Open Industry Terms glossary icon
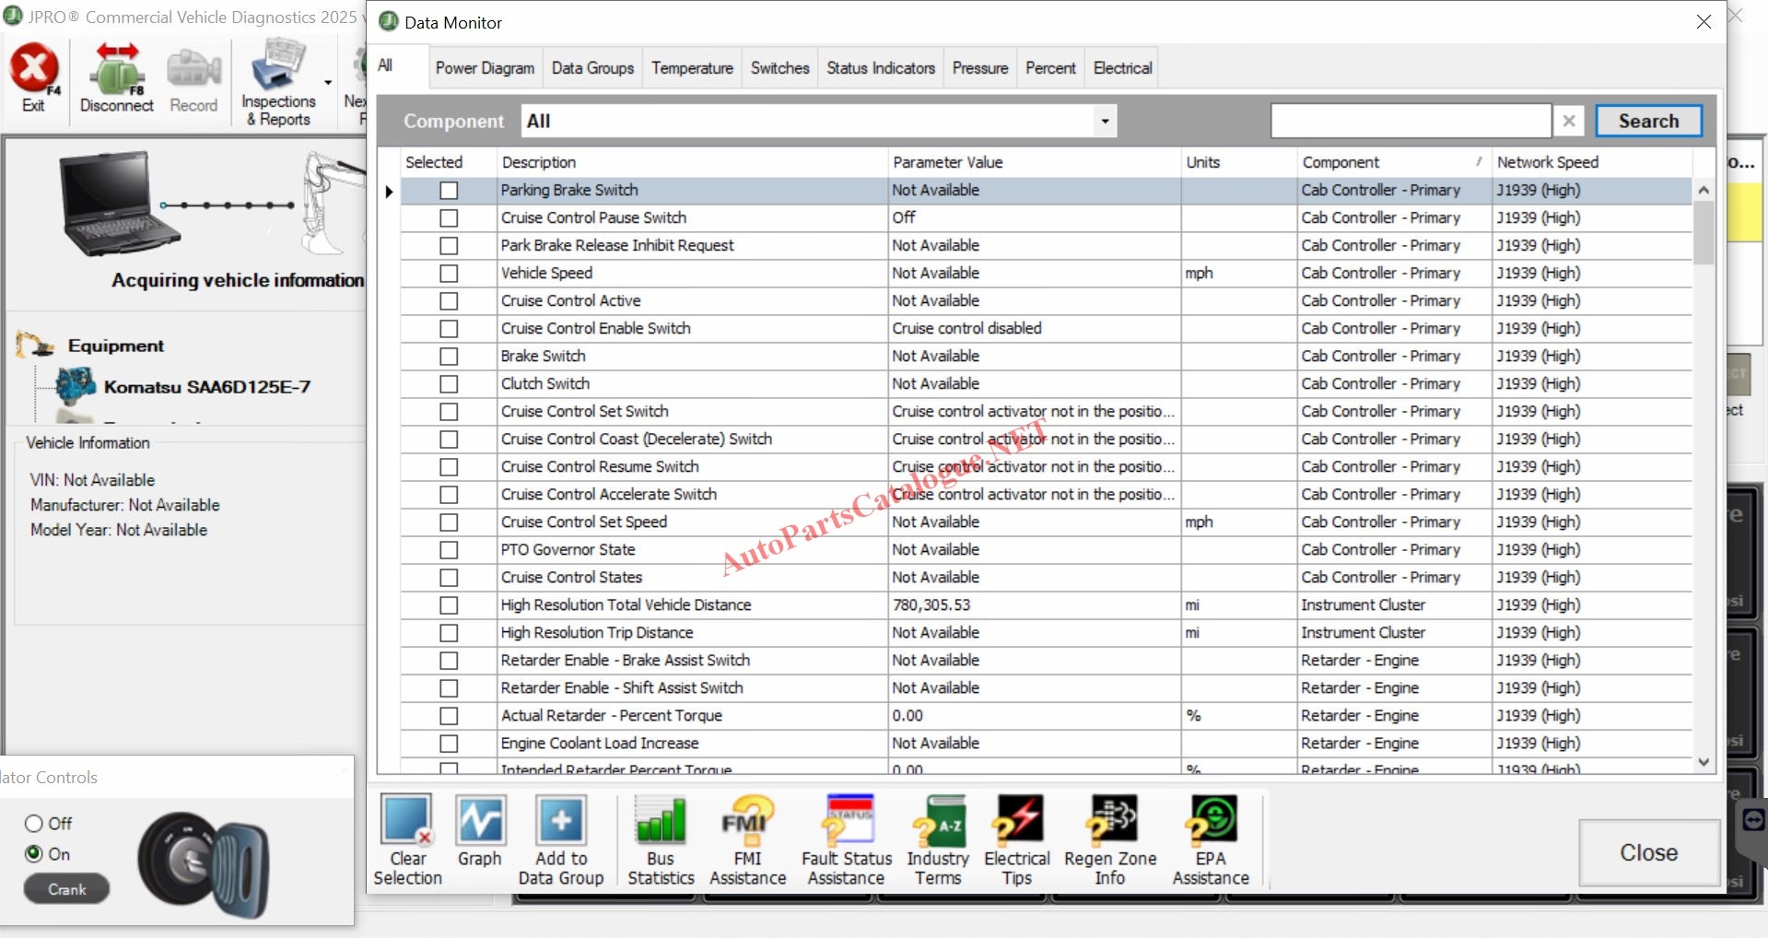 [938, 821]
